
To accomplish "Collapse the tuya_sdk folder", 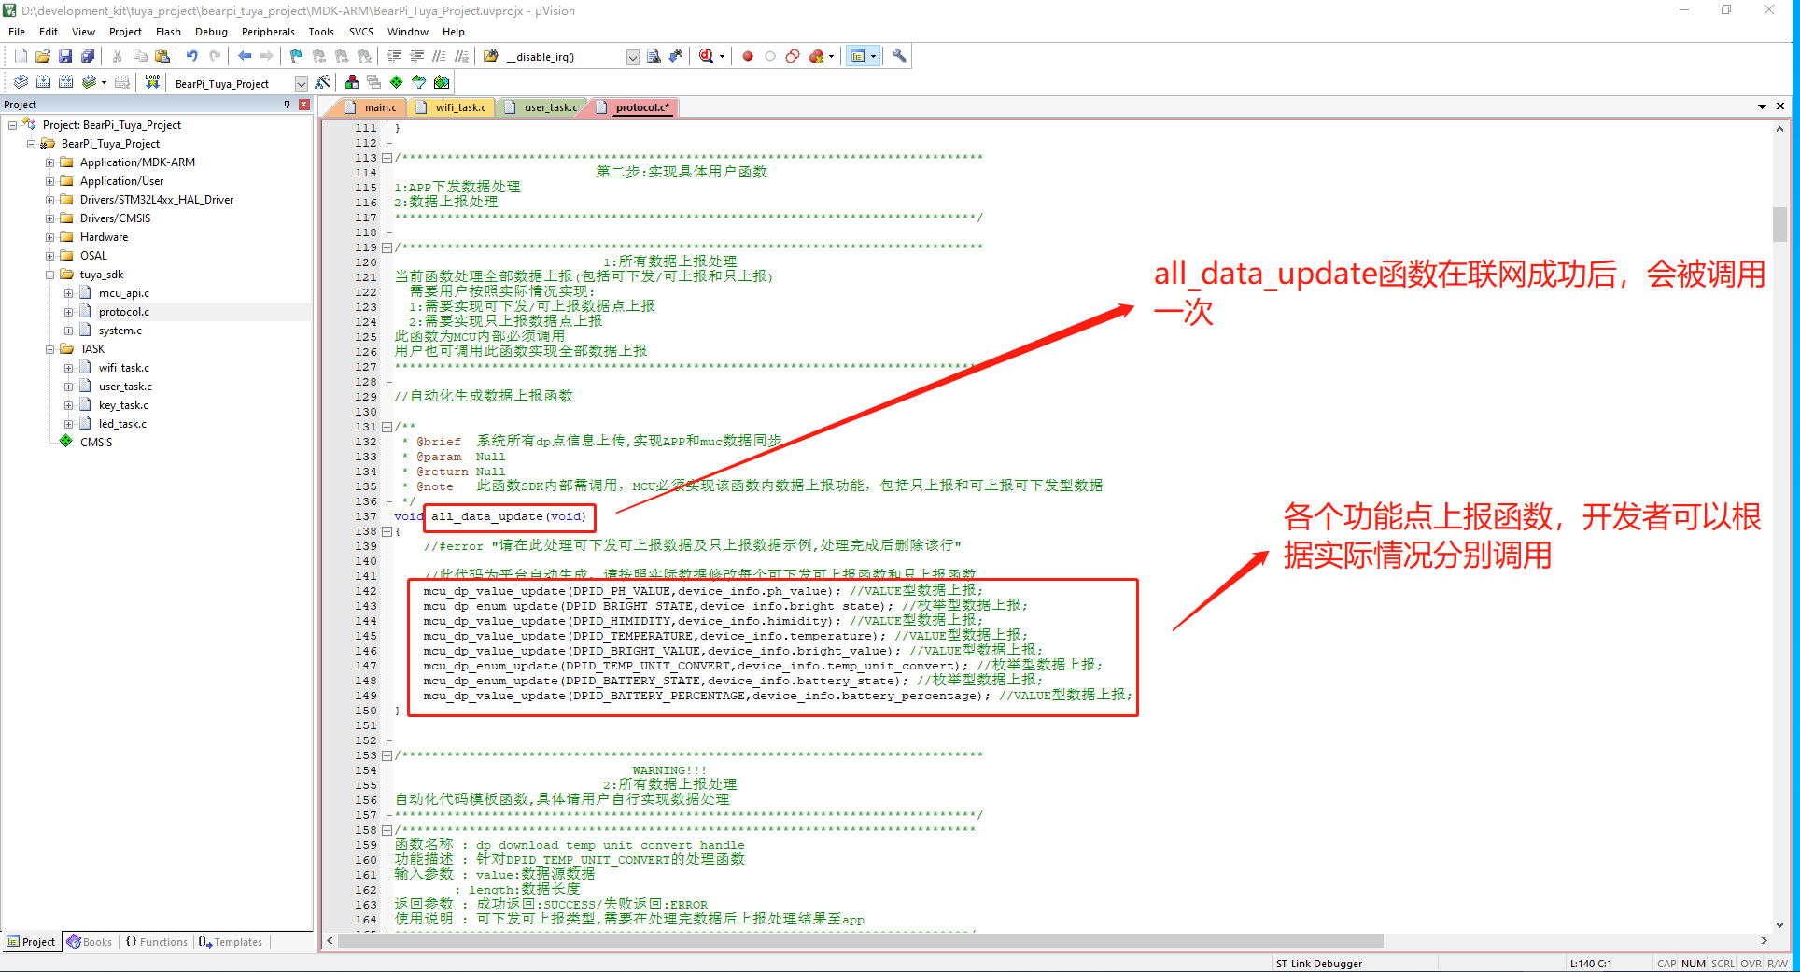I will click(50, 275).
